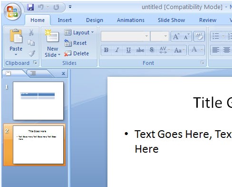Toggle Text Shadow formatting
Screen dimensions: 232x187
click(x=152, y=50)
